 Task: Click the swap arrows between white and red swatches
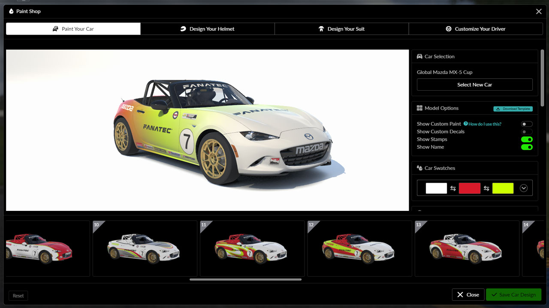[453, 188]
